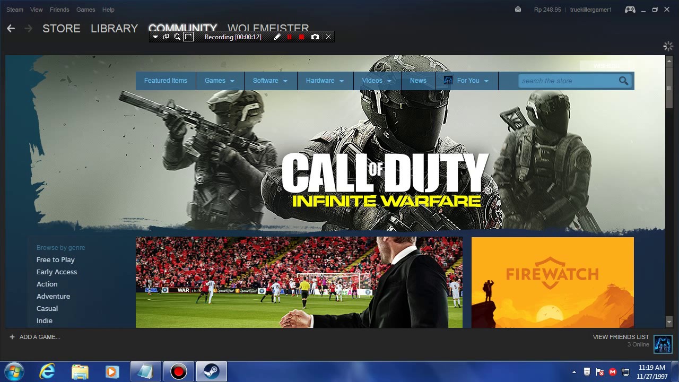Open the View menu
679x382 pixels.
point(37,10)
